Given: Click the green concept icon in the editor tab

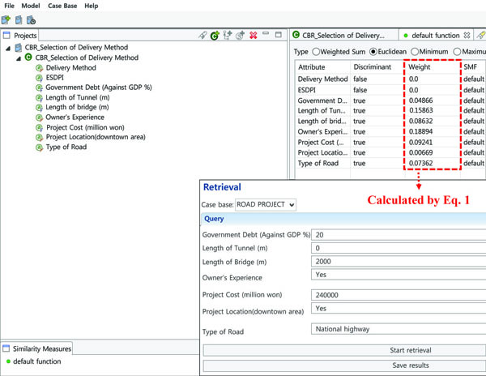Looking at the screenshot, I should 296,35.
